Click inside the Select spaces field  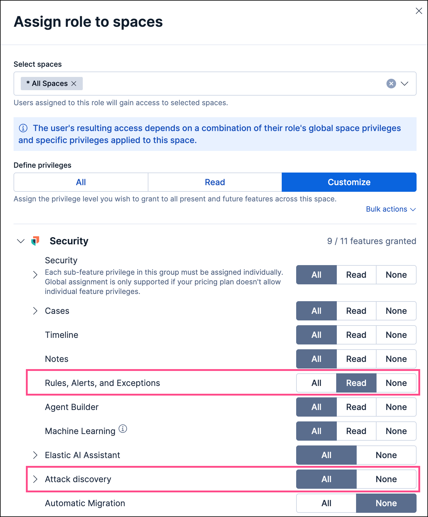coord(211,84)
